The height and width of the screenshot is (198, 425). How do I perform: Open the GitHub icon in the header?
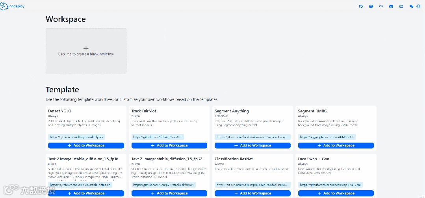pyautogui.click(x=360, y=7)
